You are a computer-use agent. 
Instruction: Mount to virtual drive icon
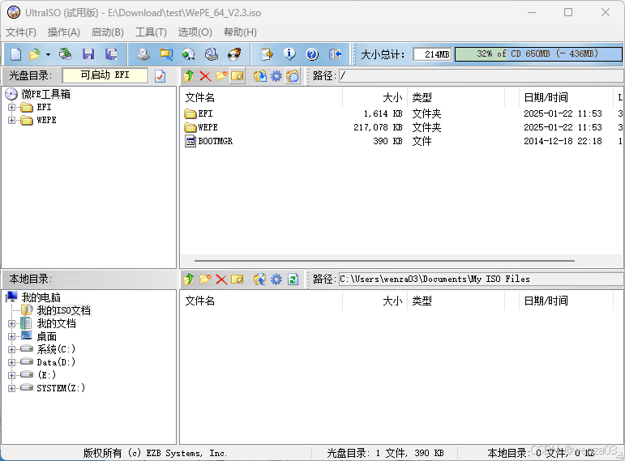(x=212, y=54)
